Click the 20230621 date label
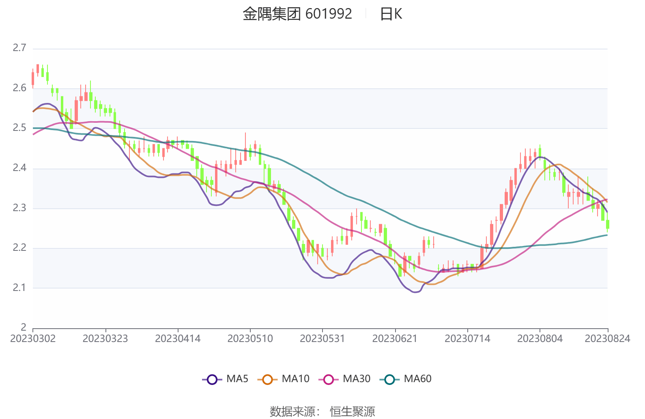This screenshot has width=645, height=419. [395, 339]
